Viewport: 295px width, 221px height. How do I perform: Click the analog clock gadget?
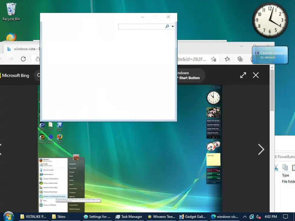[270, 20]
